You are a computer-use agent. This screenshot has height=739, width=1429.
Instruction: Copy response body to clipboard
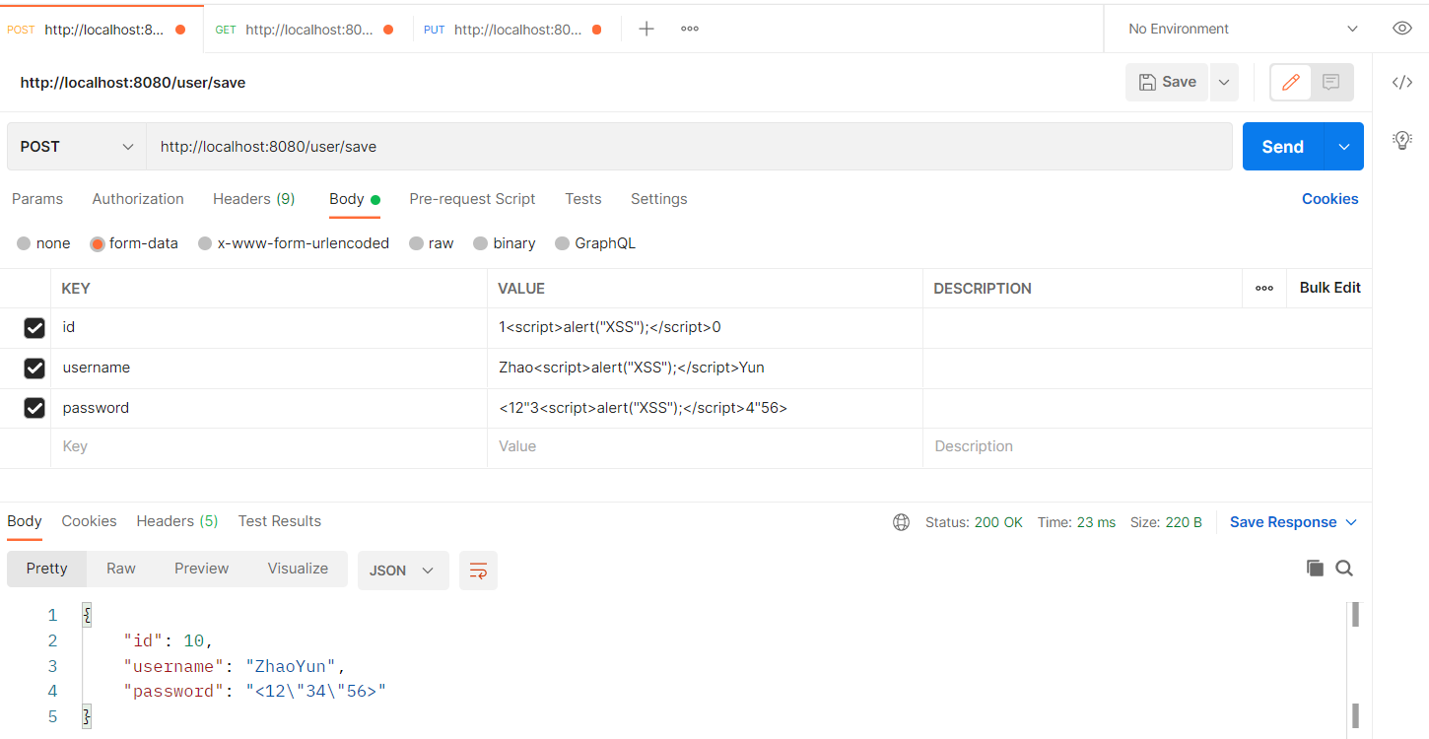1315,568
